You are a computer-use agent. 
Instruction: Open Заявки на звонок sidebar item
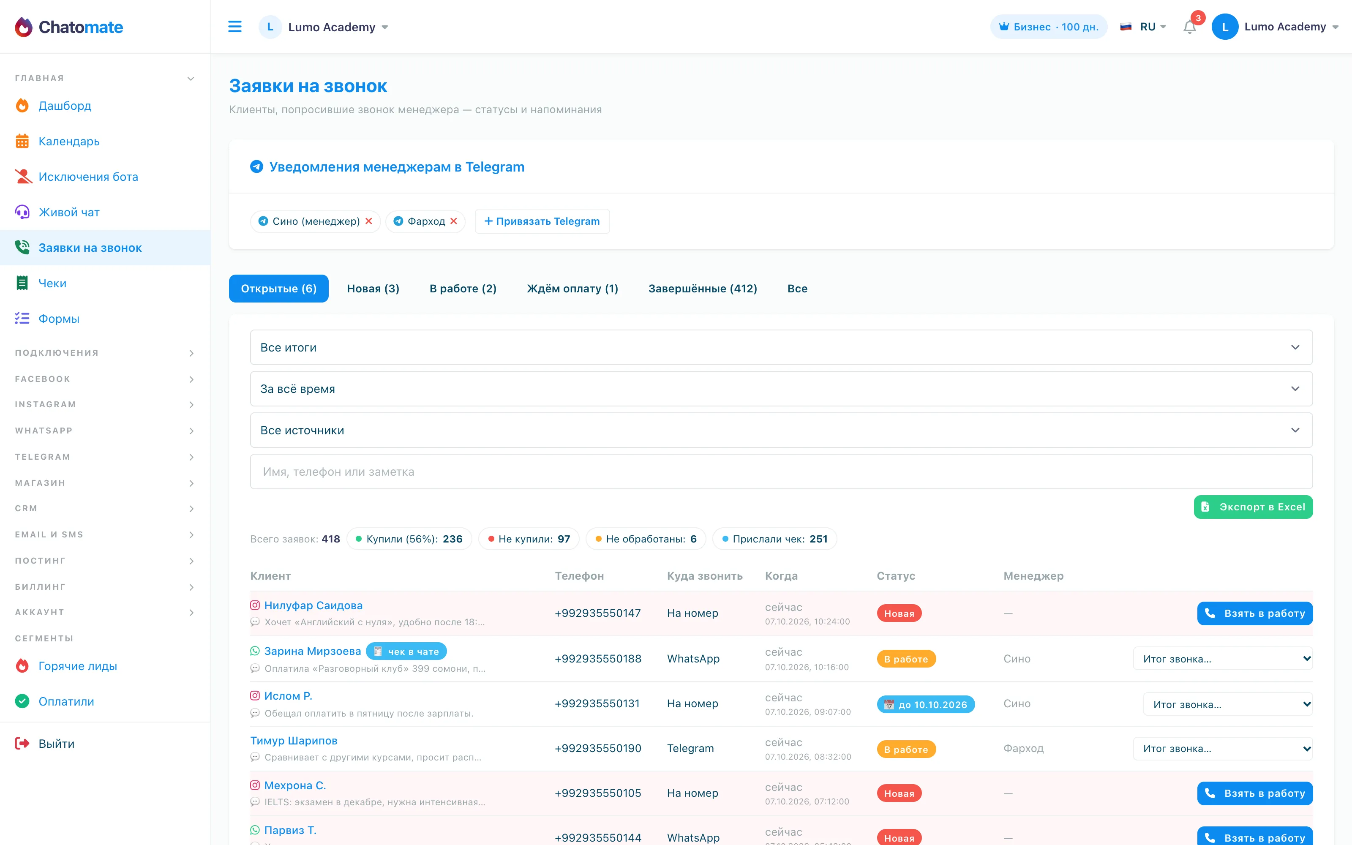click(105, 248)
